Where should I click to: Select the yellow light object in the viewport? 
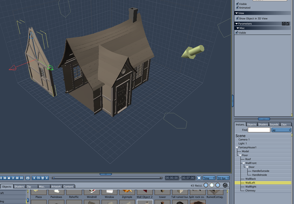pos(193,52)
